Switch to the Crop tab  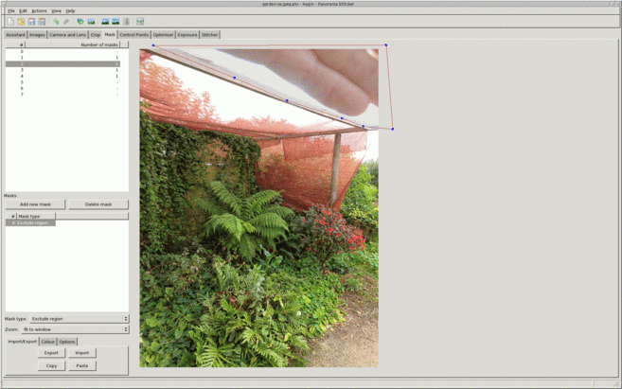click(x=96, y=35)
